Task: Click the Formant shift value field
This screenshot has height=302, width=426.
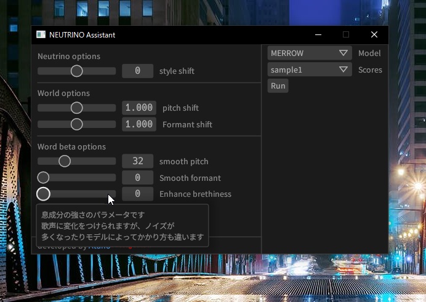Action: tap(139, 124)
